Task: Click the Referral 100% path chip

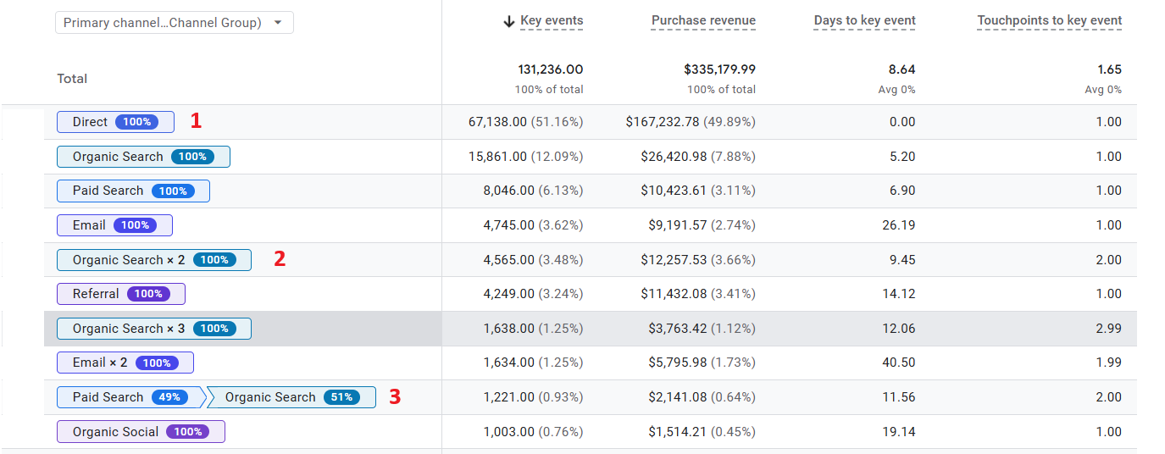Action: [120, 294]
